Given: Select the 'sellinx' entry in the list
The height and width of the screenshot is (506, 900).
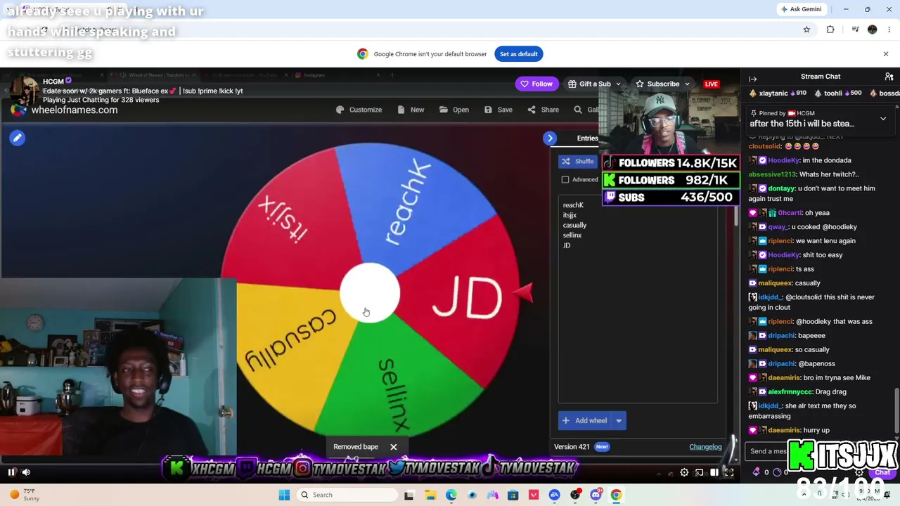Looking at the screenshot, I should [x=572, y=235].
